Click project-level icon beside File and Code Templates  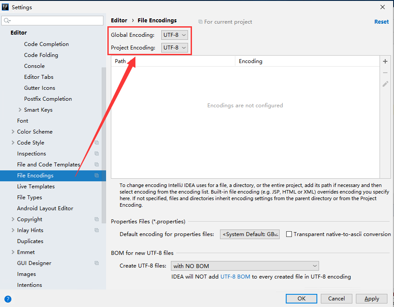(96, 164)
